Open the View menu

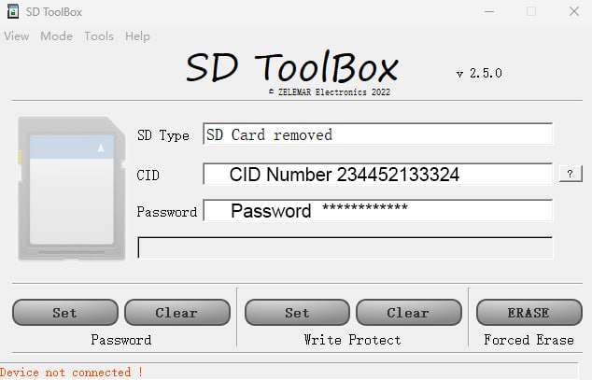[x=17, y=36]
